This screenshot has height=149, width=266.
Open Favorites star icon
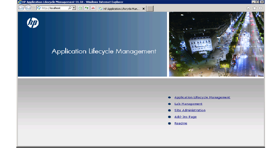coord(254,8)
